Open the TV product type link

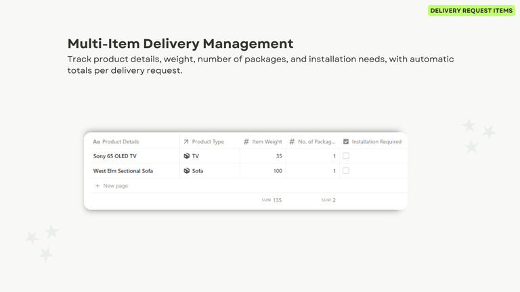click(x=195, y=156)
